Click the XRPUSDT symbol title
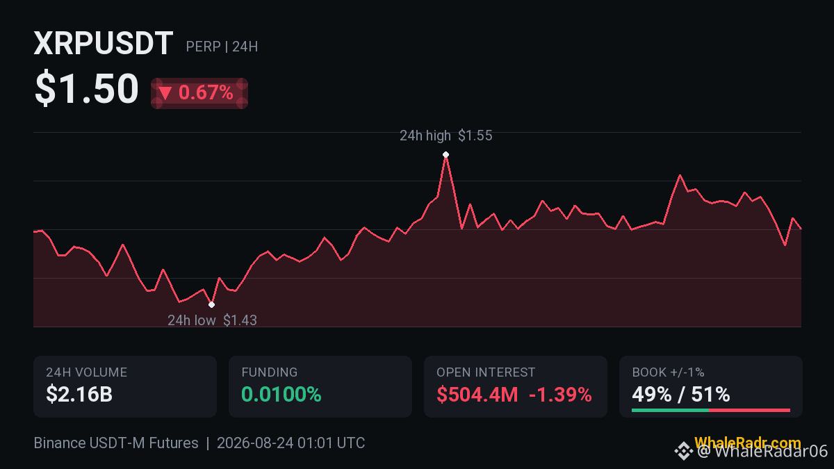Viewport: 834px width, 469px height. (104, 44)
